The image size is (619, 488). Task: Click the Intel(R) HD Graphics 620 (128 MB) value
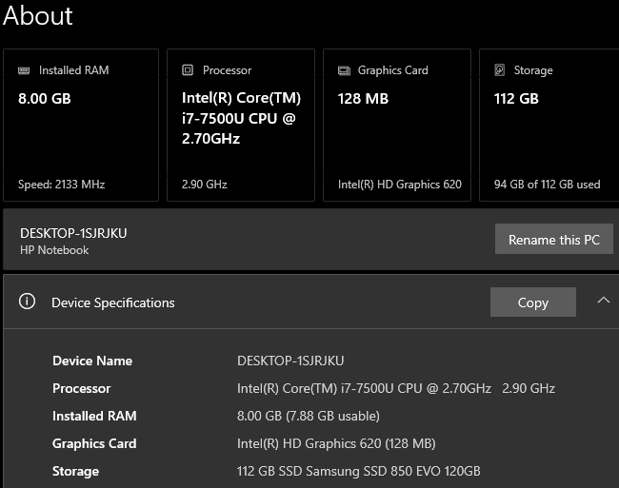[x=336, y=443]
